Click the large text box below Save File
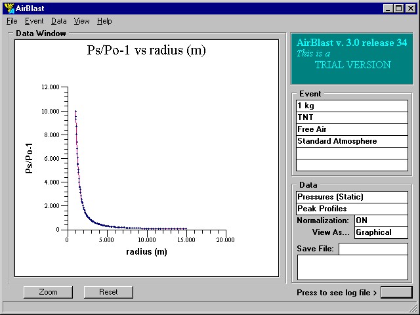 pyautogui.click(x=352, y=267)
